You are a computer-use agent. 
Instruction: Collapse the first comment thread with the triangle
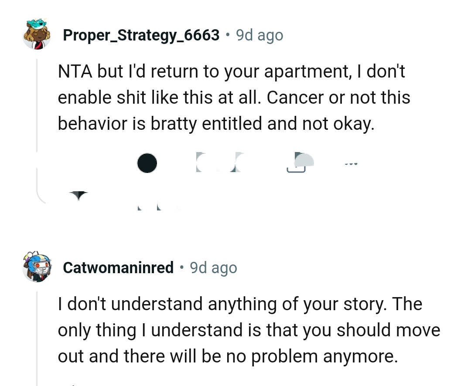(x=78, y=195)
